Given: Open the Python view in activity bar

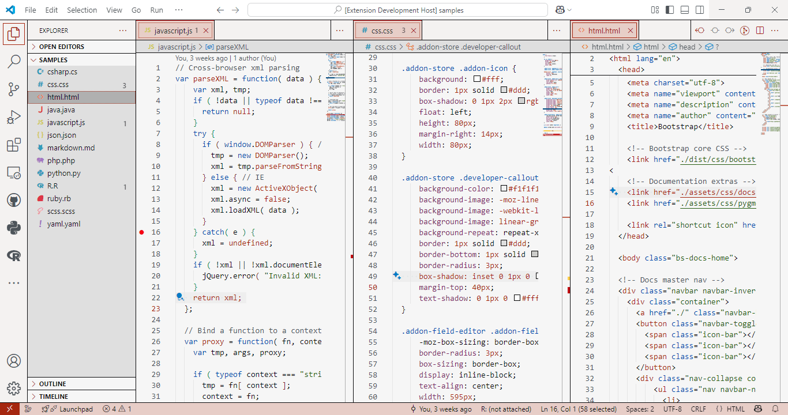Looking at the screenshot, I should pyautogui.click(x=14, y=228).
